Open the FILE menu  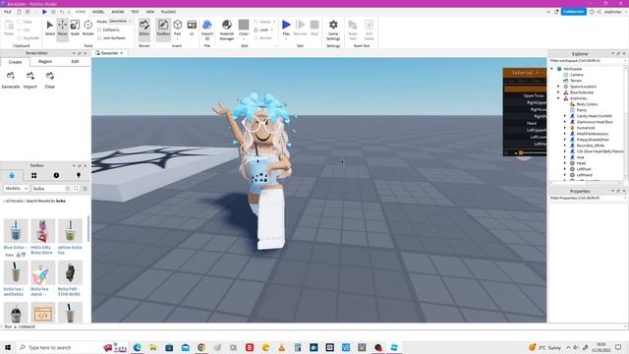(8, 12)
